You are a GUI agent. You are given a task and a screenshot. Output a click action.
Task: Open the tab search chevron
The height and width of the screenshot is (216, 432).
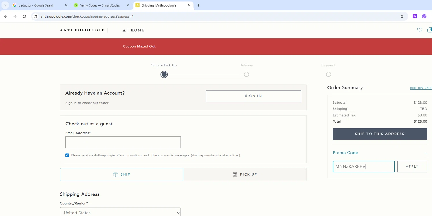[5, 5]
